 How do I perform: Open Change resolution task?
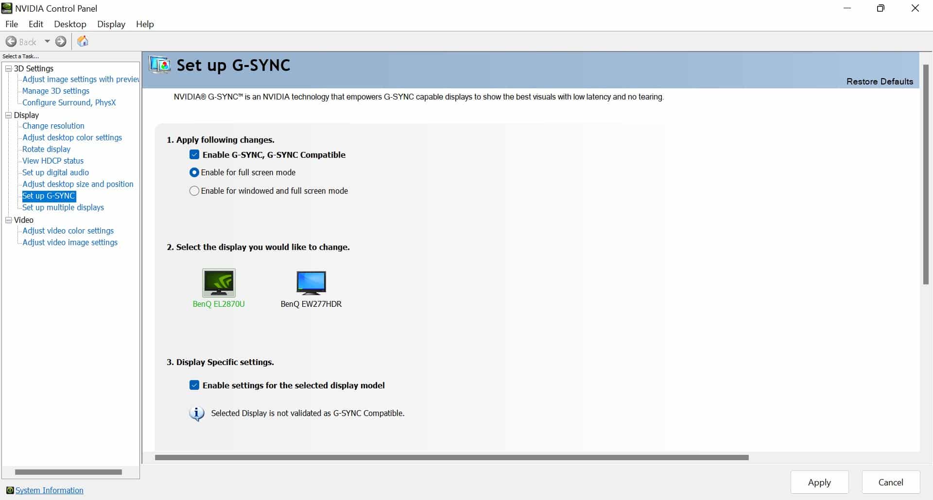click(53, 126)
